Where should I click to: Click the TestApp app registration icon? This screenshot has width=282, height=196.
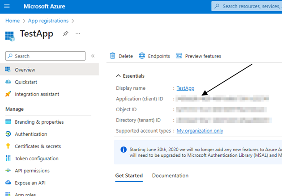point(10,36)
